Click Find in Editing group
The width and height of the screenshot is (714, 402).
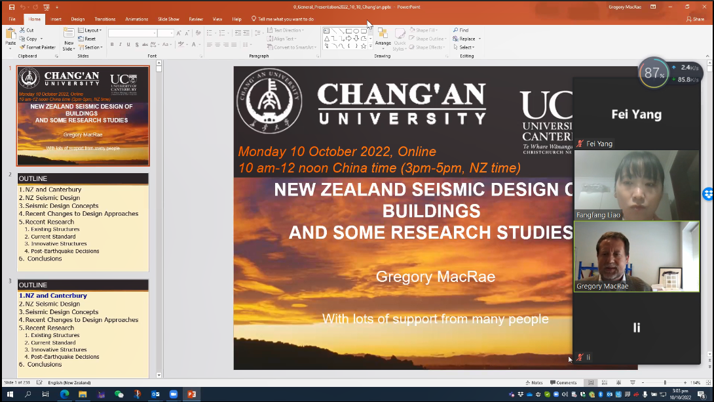[x=460, y=30]
